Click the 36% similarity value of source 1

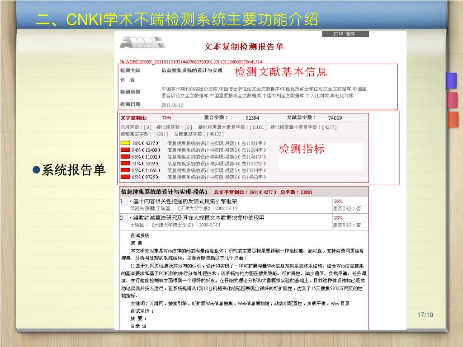click(x=338, y=201)
